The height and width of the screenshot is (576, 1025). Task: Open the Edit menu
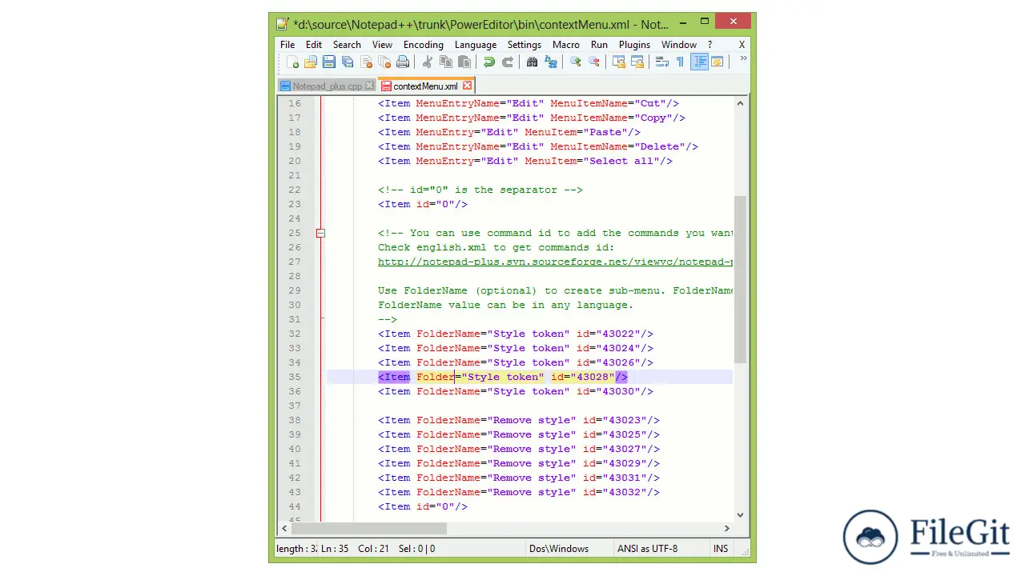(314, 45)
